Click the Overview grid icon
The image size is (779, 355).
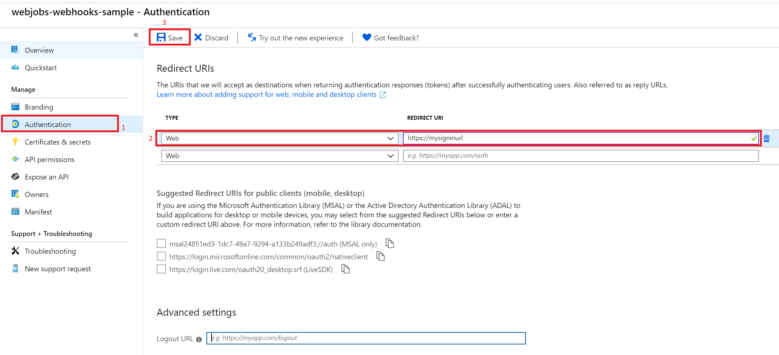click(x=15, y=50)
